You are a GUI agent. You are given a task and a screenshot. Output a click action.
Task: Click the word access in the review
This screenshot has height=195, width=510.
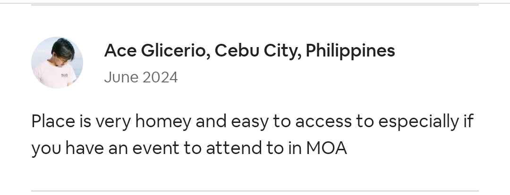tap(323, 122)
